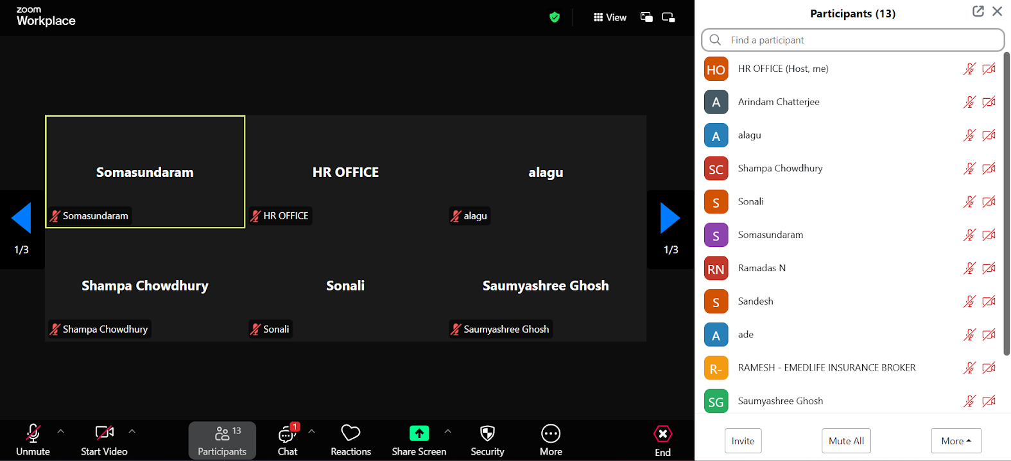Toggle the Participants panel button

tap(222, 440)
